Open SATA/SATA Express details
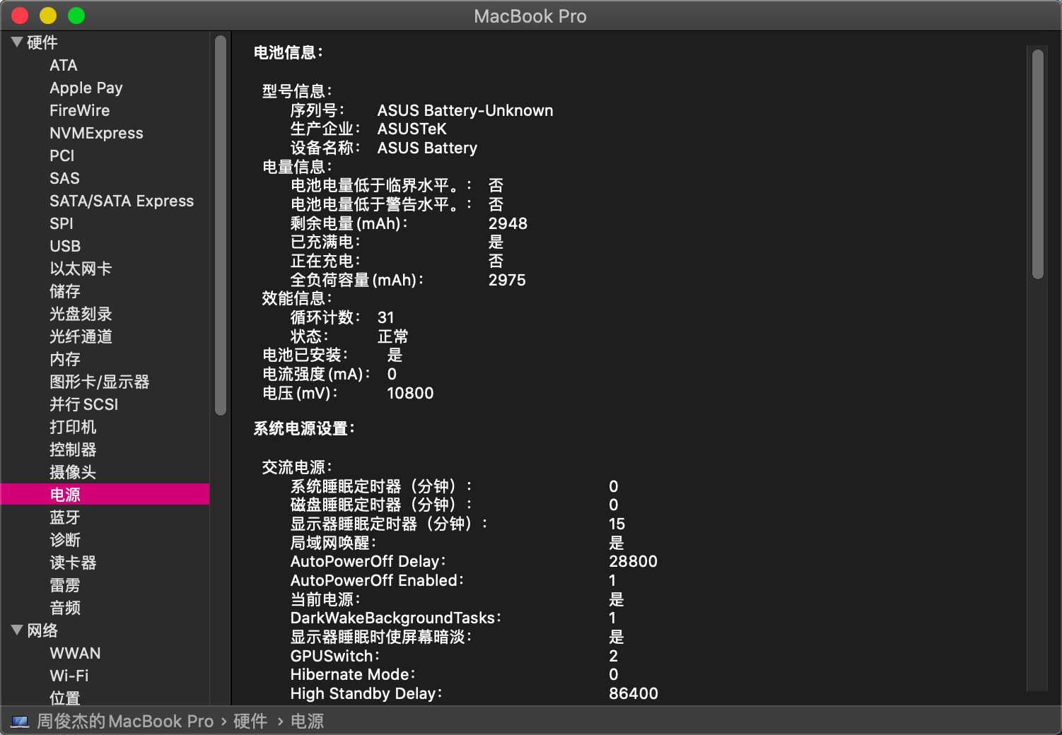Screen dimensions: 1062x735 [122, 201]
